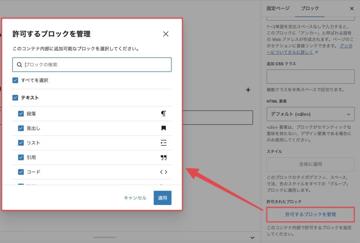
Task: Click the heading (見出し) bookmark icon
Action: pyautogui.click(x=163, y=128)
